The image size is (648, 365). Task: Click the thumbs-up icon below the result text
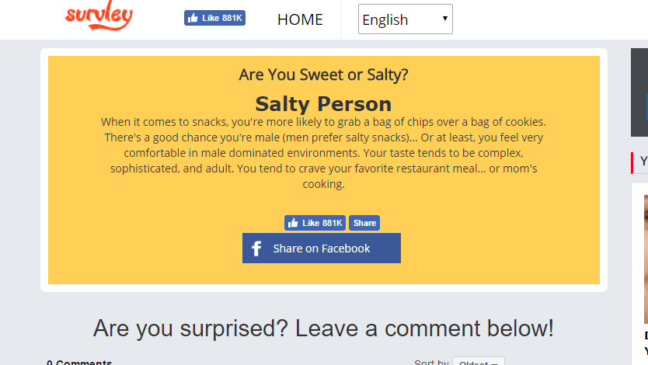point(293,223)
